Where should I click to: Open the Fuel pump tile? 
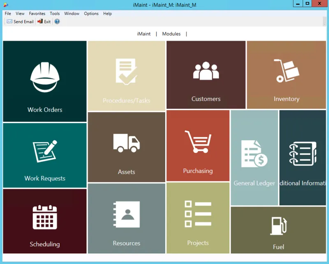click(x=278, y=230)
